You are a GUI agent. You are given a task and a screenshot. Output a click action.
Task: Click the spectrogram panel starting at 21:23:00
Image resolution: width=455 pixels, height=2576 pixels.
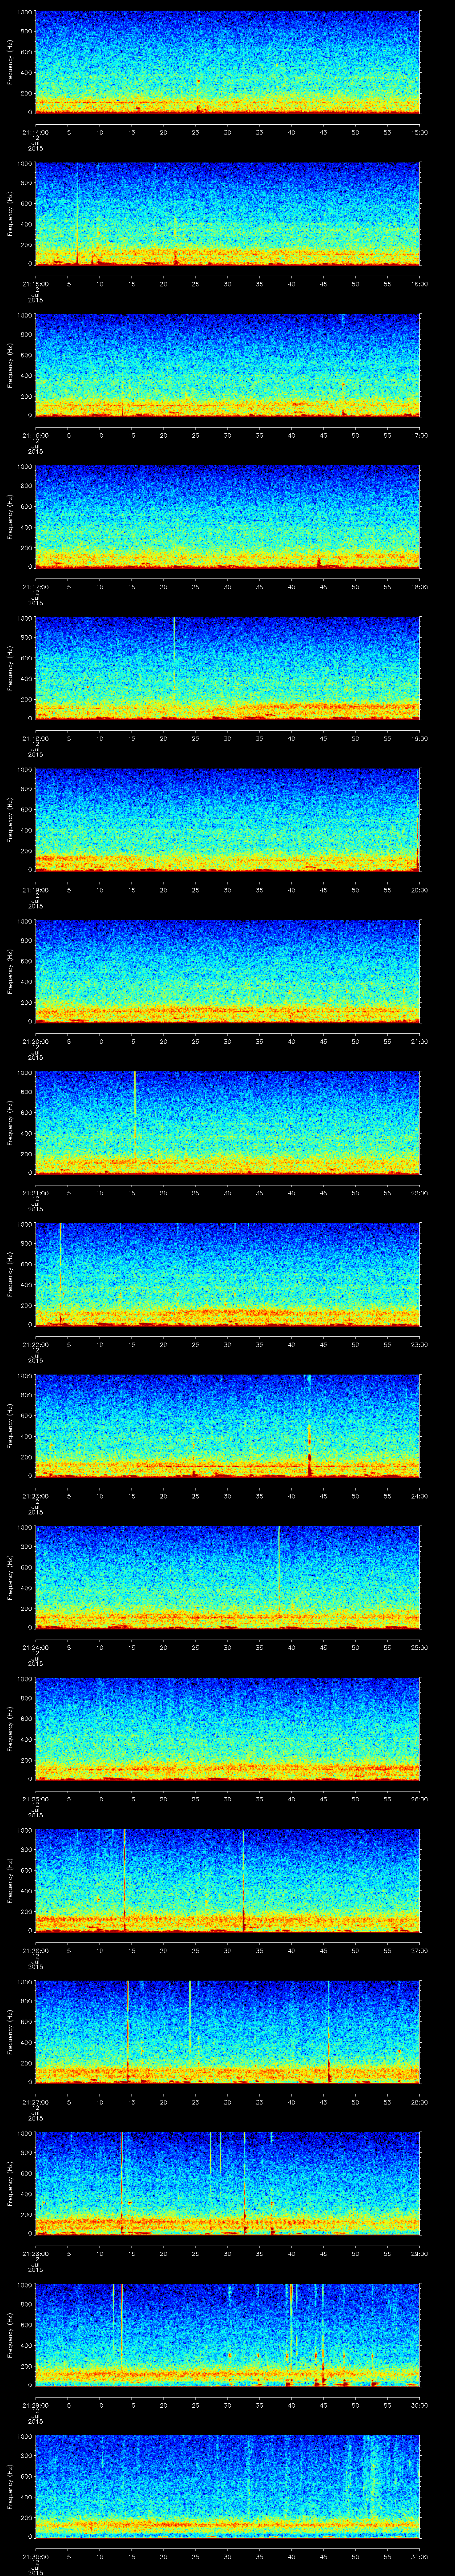[228, 1426]
